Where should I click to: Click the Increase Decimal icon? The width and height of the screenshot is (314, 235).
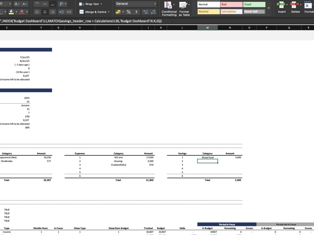tap(145, 12)
